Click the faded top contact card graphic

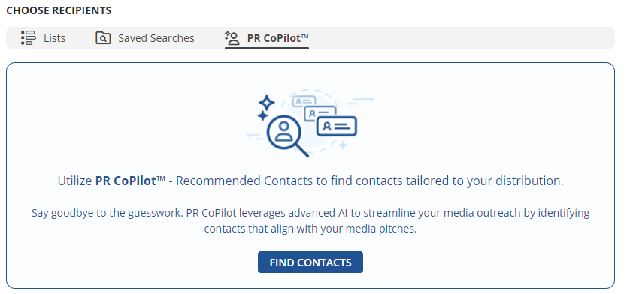(x=304, y=101)
